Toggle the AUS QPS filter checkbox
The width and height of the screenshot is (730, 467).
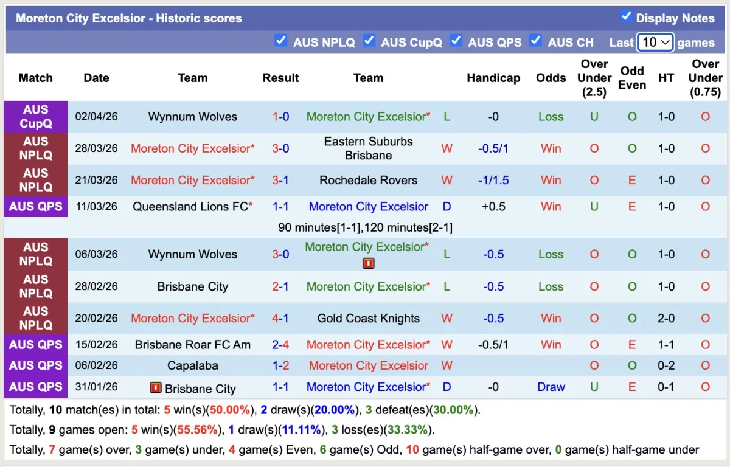pos(456,41)
